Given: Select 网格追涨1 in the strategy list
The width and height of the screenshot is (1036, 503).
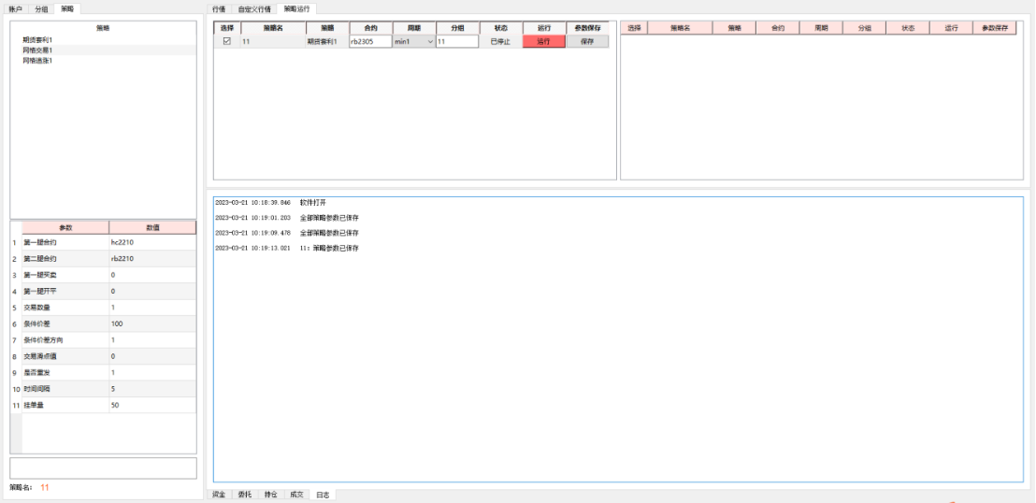Looking at the screenshot, I should [37, 60].
